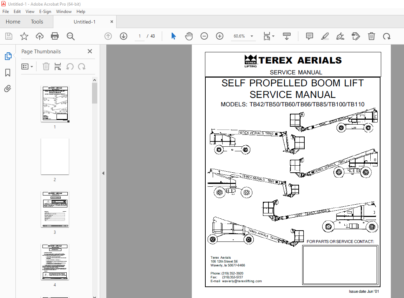Viewport: 404px width, 298px height.
Task: Click the upload to cloud icon
Action: pos(39,36)
